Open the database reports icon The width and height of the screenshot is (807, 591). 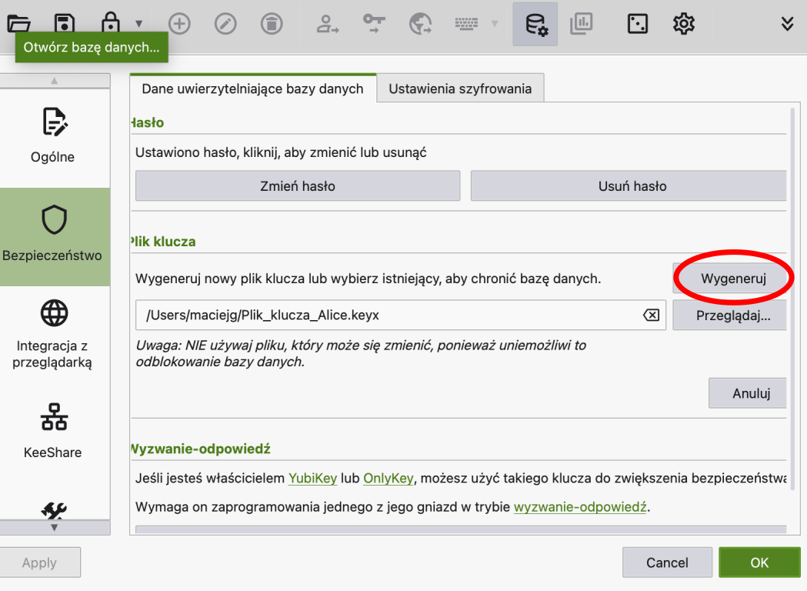click(x=581, y=24)
